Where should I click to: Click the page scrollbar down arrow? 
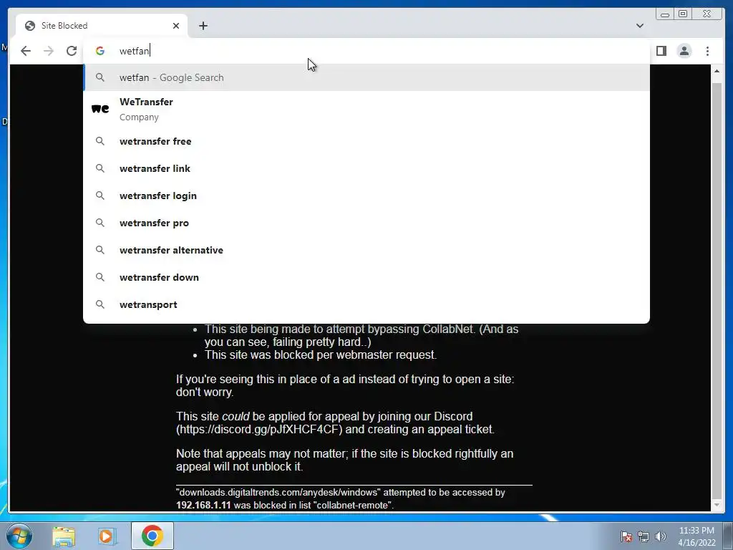[717, 505]
